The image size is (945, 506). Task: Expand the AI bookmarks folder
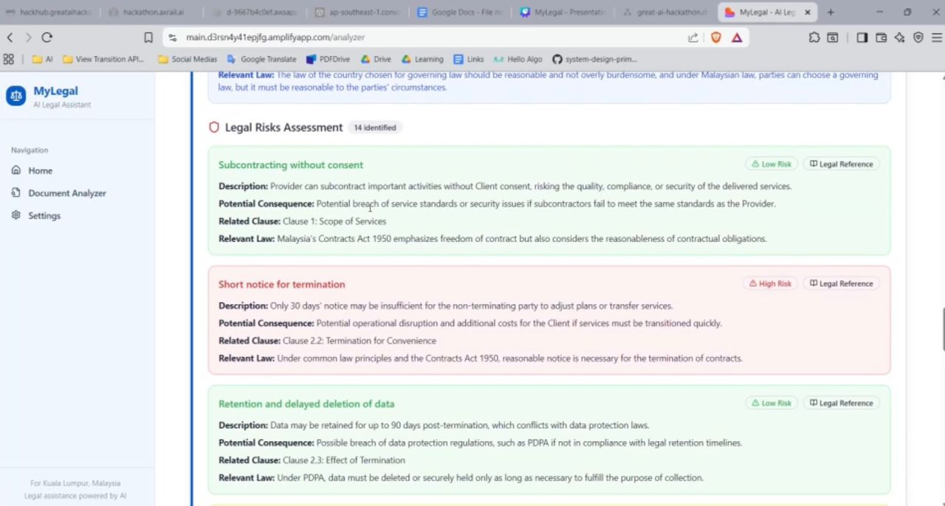[44, 59]
